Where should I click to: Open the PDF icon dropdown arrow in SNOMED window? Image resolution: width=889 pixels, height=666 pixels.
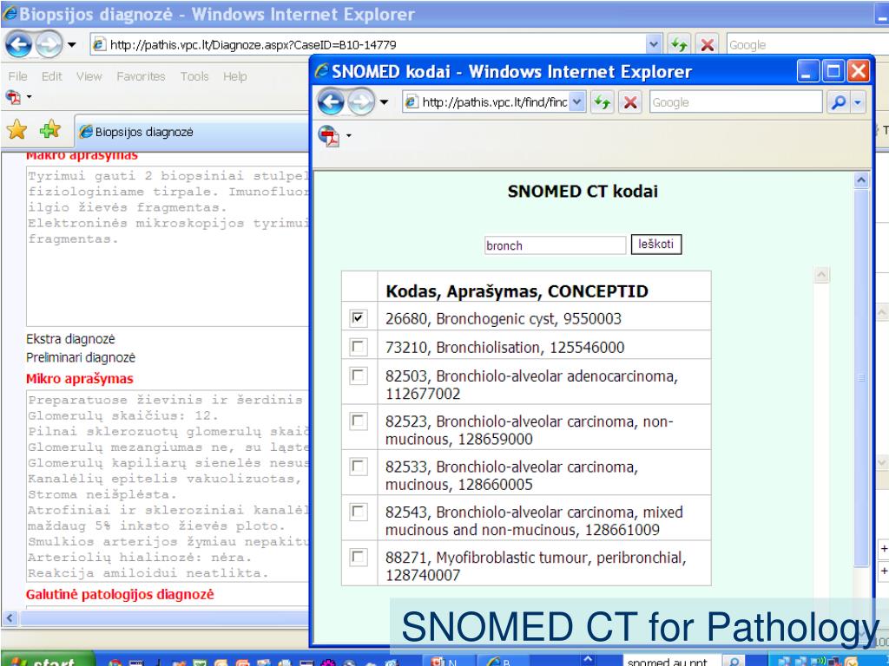[348, 136]
